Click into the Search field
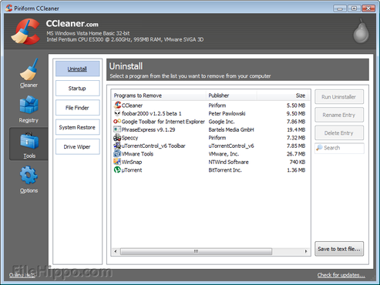This screenshot has width=380, height=285. [x=339, y=148]
